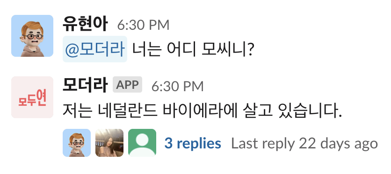Click the 유현아 sender name
Viewport: 391px width, 174px height.
pos(85,24)
